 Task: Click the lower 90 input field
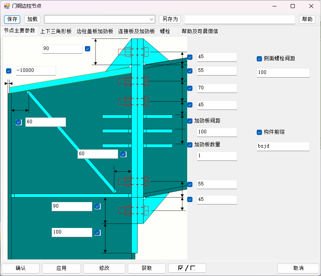pos(72,206)
